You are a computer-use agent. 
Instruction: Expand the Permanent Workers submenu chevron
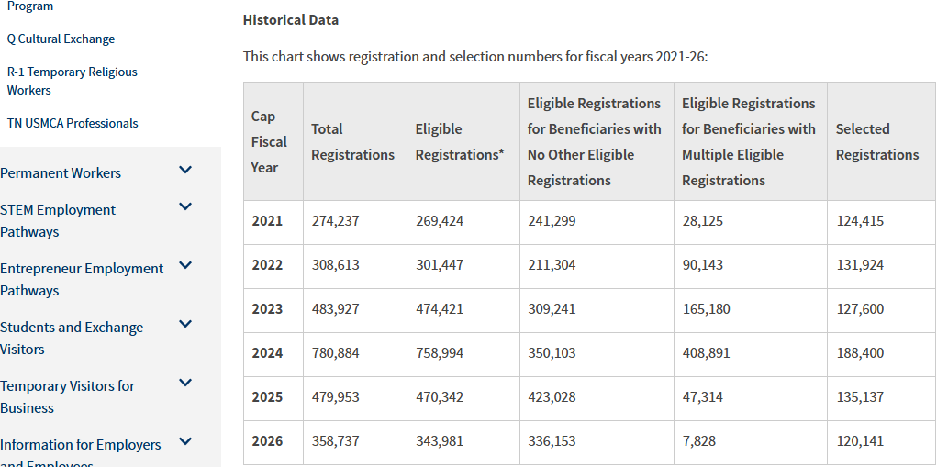185,171
